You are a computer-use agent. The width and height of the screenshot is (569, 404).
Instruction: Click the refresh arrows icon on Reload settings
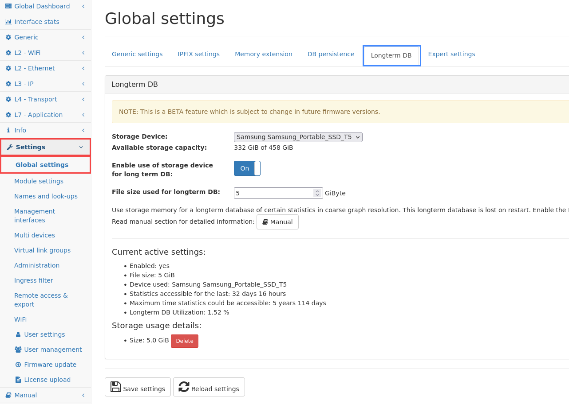[x=184, y=387]
